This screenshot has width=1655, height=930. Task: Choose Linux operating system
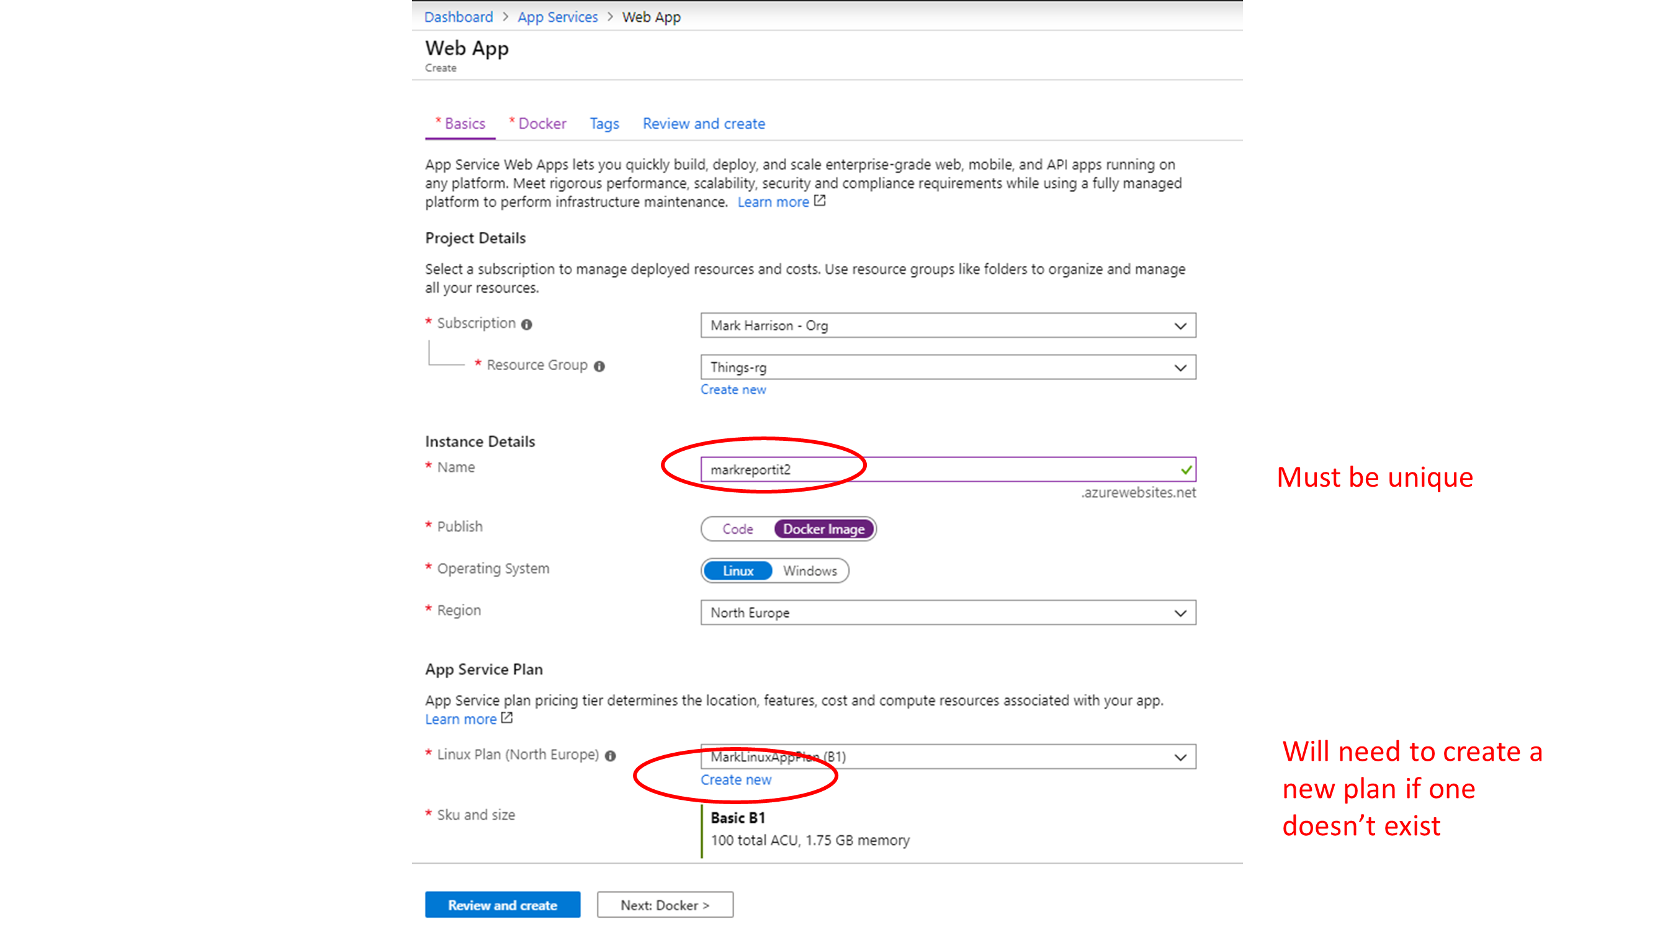point(738,570)
